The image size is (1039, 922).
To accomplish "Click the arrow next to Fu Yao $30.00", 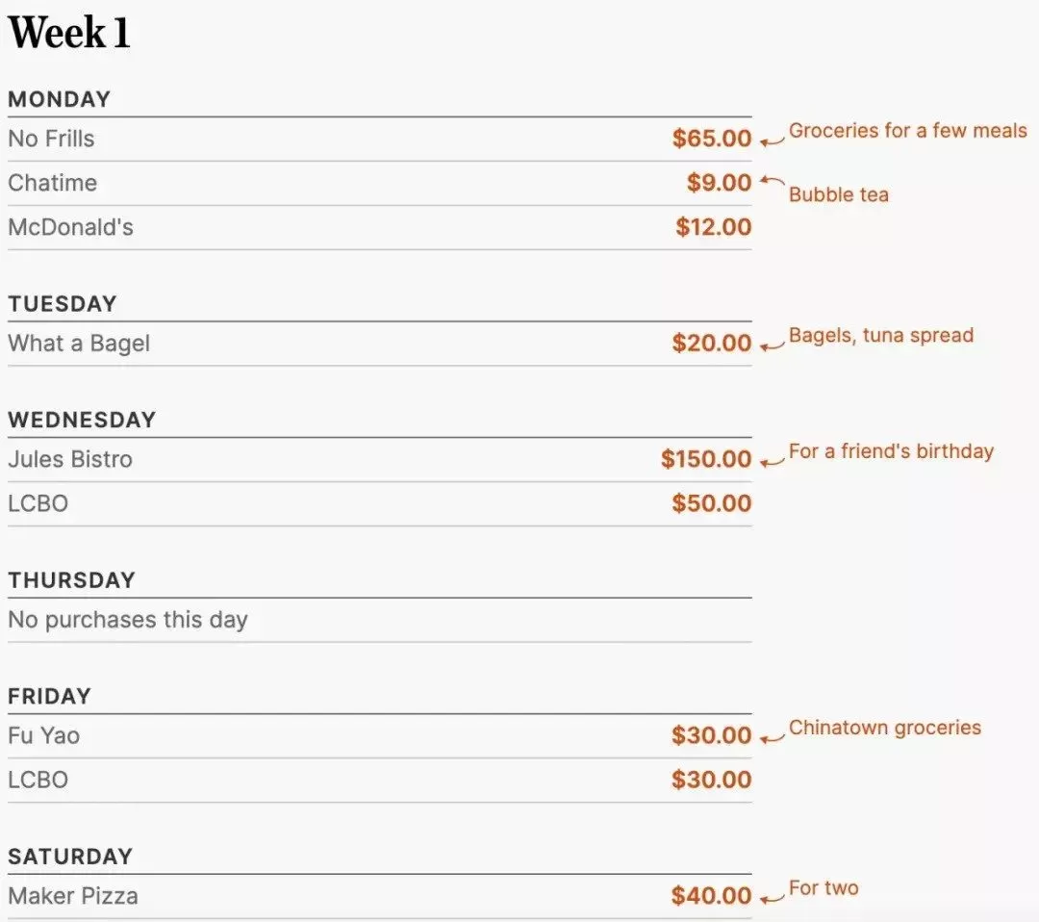I will (772, 738).
